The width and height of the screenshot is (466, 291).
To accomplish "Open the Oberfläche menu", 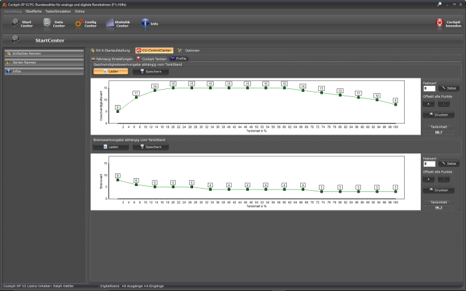I will [33, 11].
